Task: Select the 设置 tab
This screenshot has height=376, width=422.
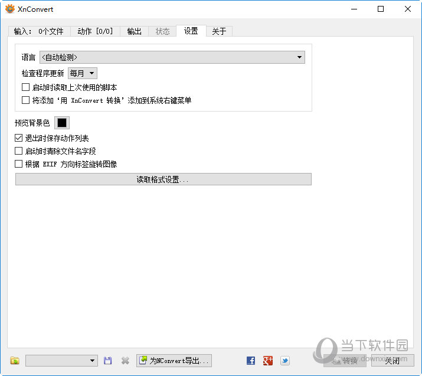Action: click(191, 31)
